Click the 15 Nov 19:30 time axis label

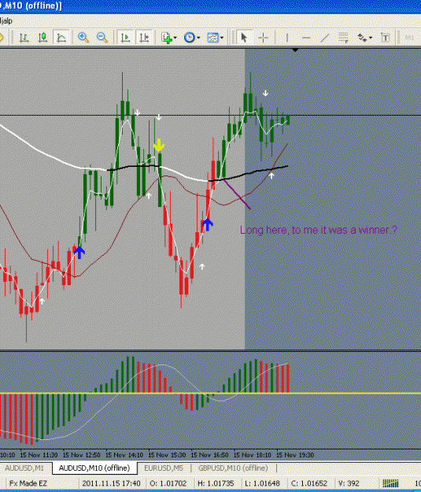[294, 455]
